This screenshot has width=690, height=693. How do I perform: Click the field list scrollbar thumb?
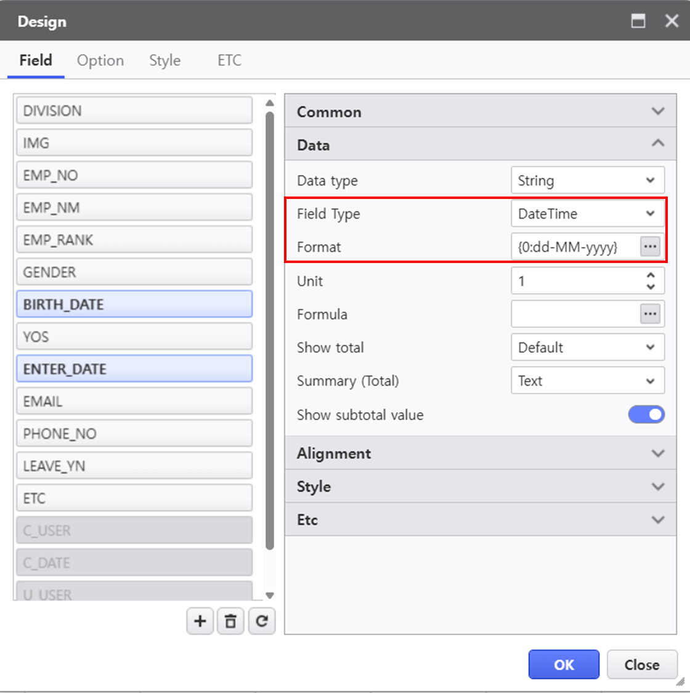pos(270,331)
